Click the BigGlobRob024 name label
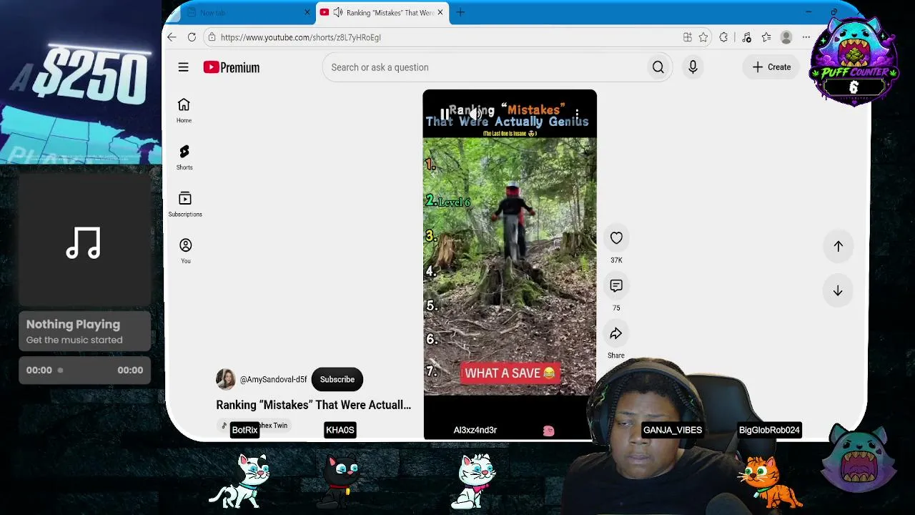Screen dimensions: 915x515 [769, 430]
